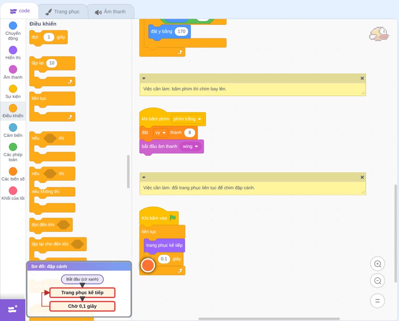Zoom out the code workspace
Viewport: 399px width, 321px height.
coord(377,281)
